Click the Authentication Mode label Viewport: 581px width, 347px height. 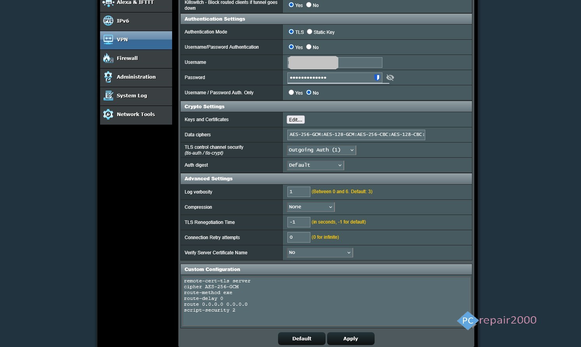point(206,32)
